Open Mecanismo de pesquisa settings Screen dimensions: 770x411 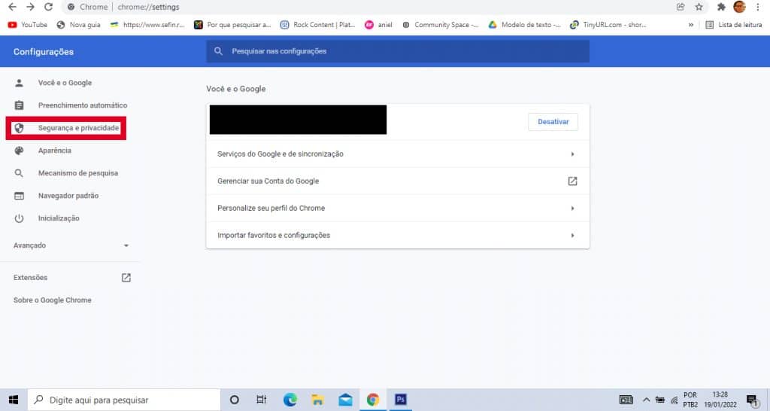pyautogui.click(x=78, y=173)
